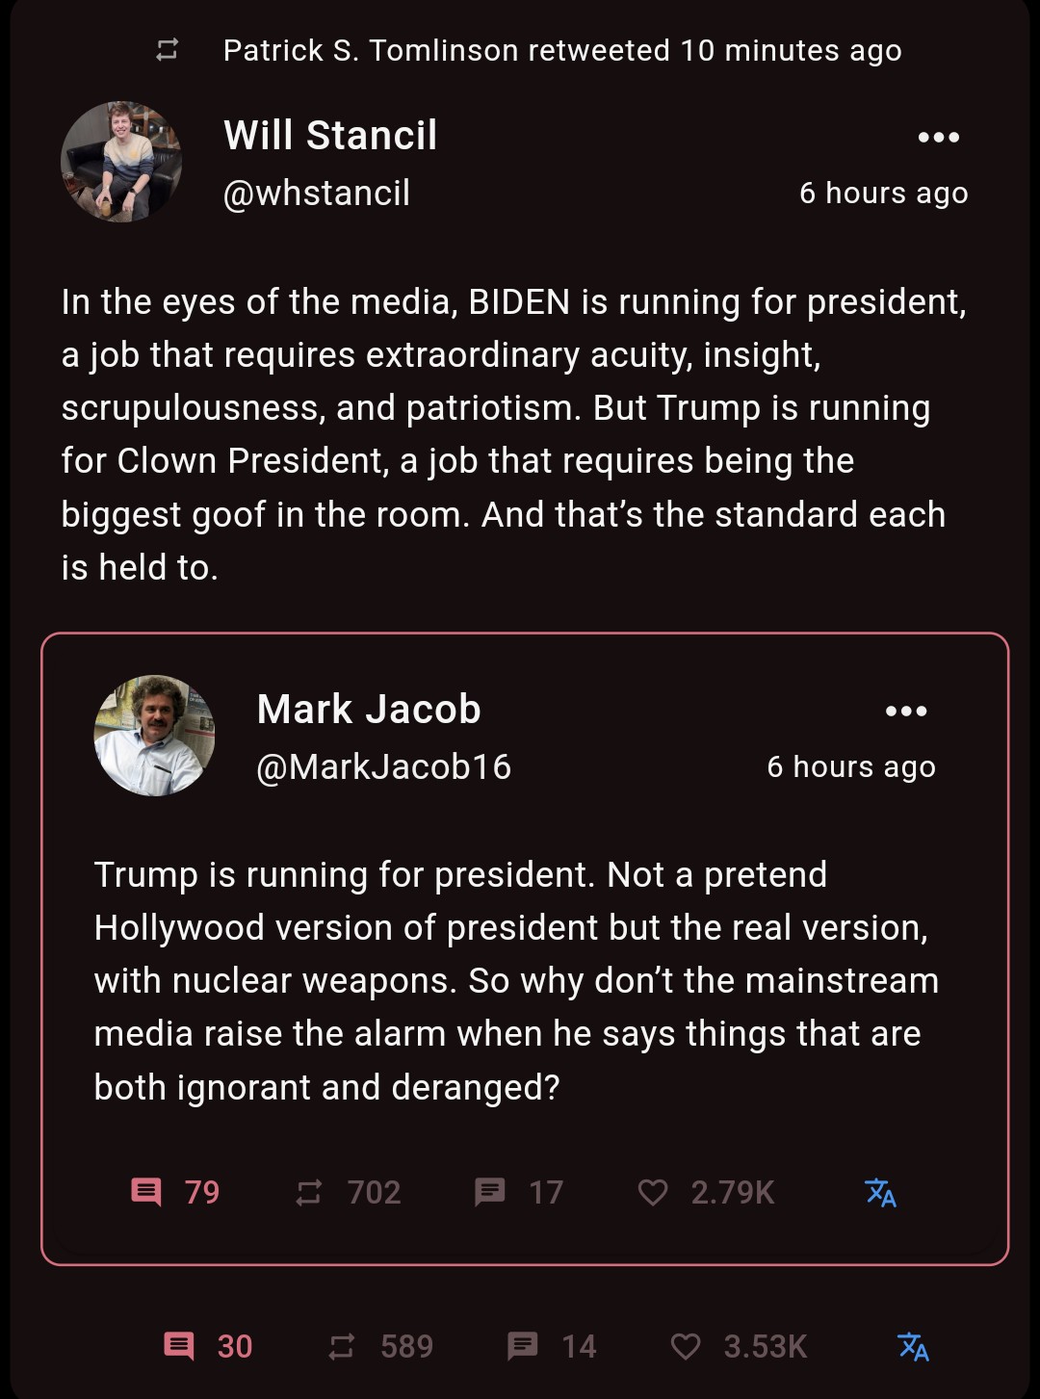
Task: Like Will Stancil's tweet
Action: [x=738, y=1346]
